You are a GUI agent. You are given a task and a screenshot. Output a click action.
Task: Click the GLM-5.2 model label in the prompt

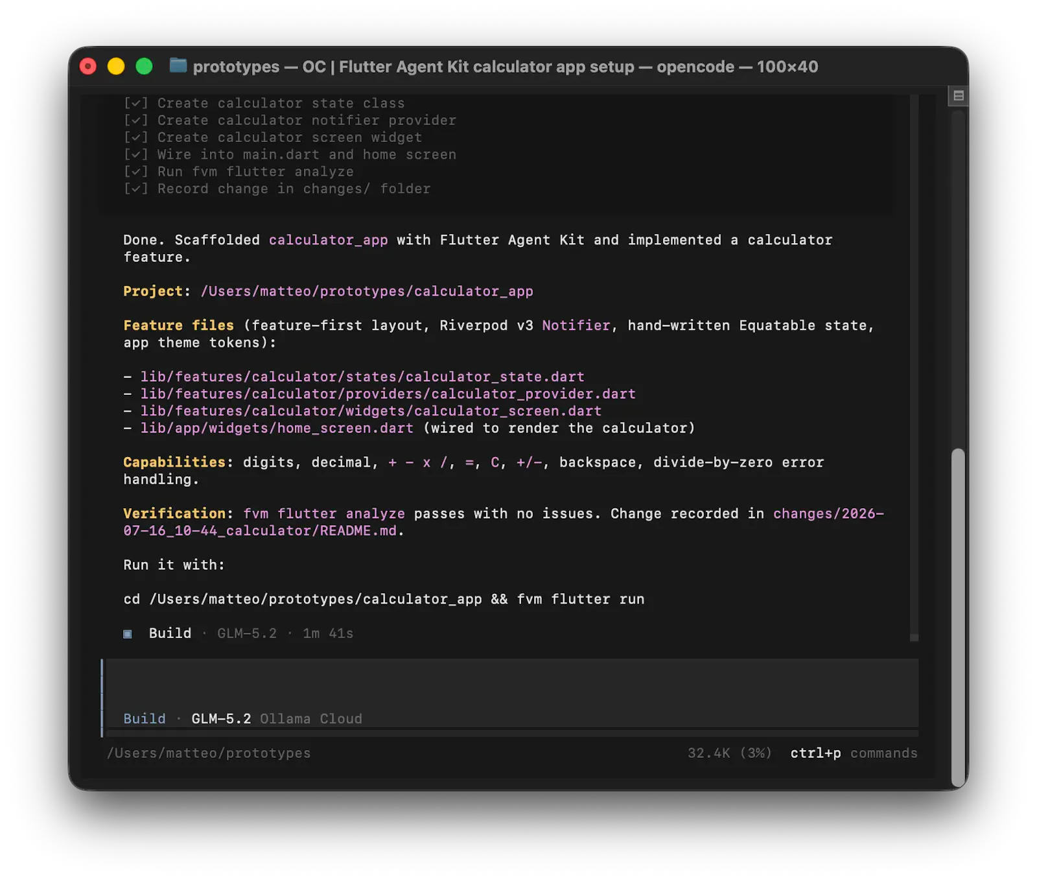(221, 719)
